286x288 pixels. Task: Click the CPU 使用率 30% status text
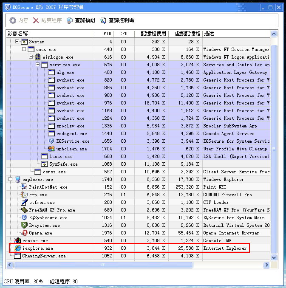(x=23, y=281)
